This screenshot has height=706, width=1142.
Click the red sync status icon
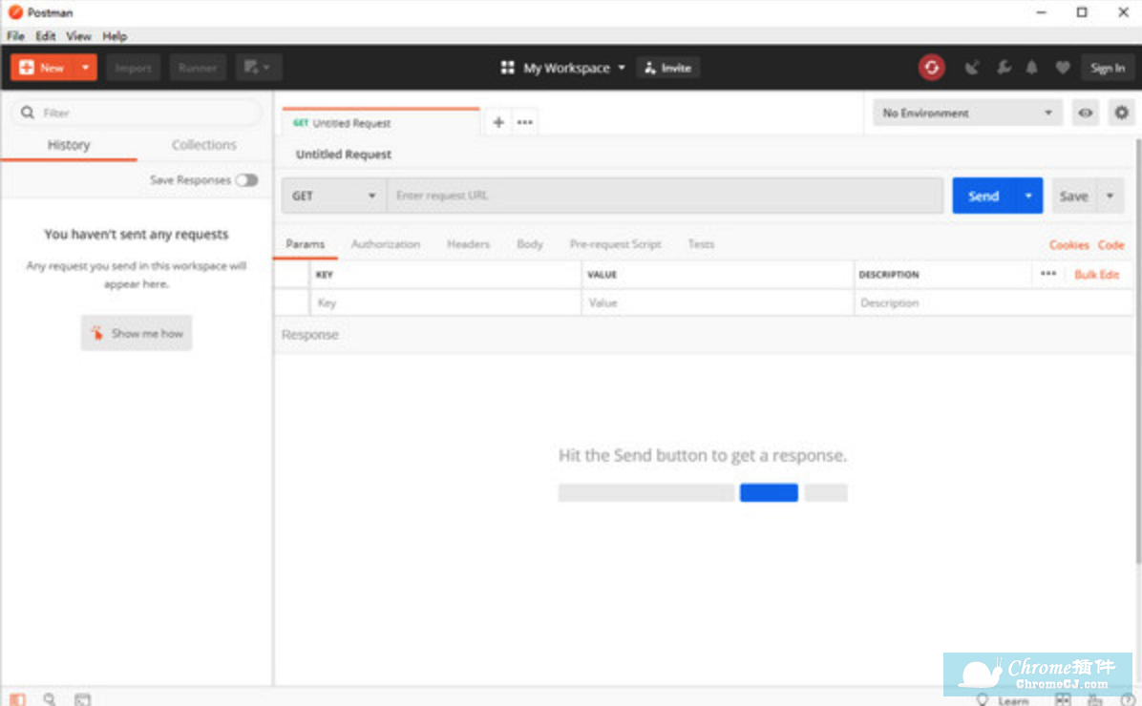click(x=931, y=68)
